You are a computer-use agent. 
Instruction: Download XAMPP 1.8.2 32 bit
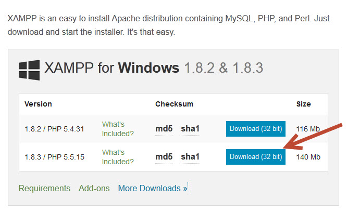(x=256, y=129)
